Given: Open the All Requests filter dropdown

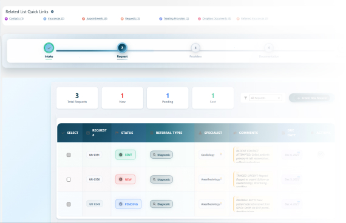Looking at the screenshot, I should (265, 98).
